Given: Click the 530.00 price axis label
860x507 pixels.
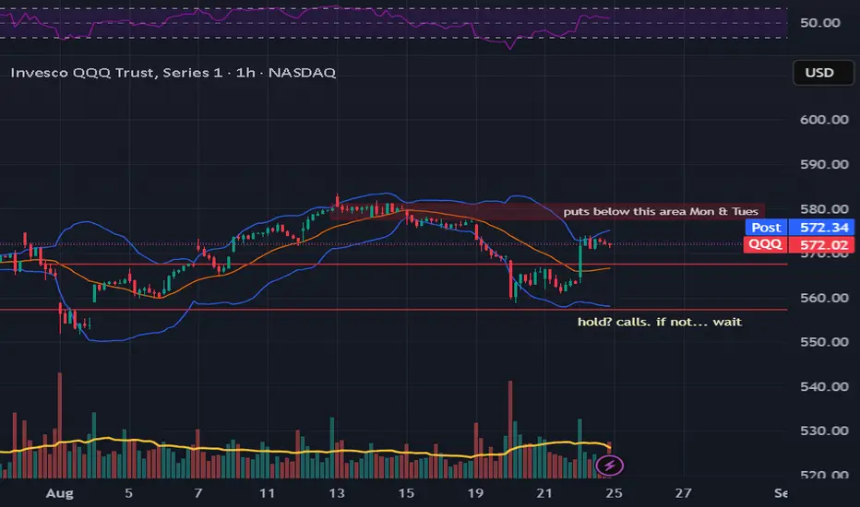Looking at the screenshot, I should coord(824,430).
